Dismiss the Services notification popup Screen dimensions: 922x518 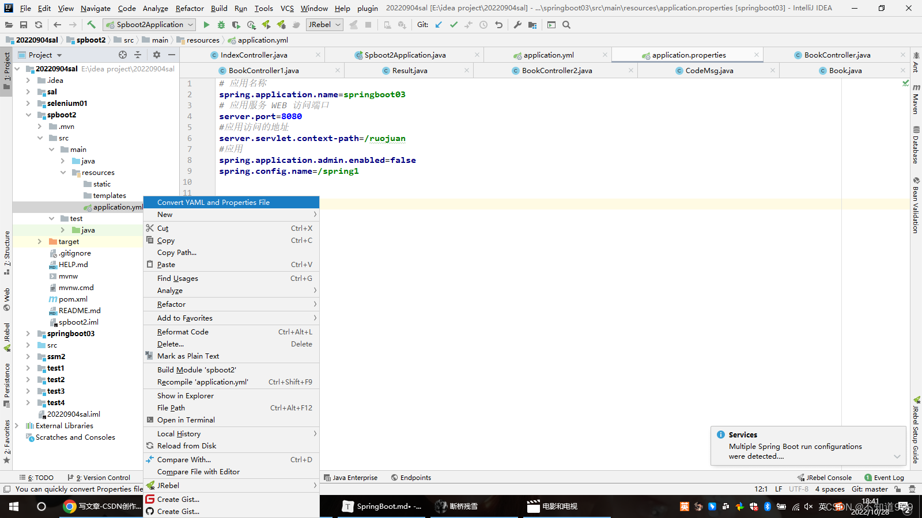(897, 456)
